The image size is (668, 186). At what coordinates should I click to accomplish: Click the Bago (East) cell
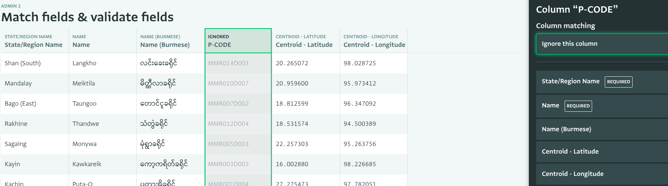(x=35, y=104)
